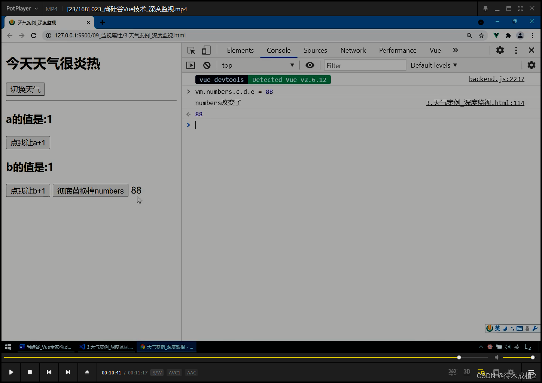The image size is (542, 383).
Task: Open the 'top' JavaScript context dropdown
Action: click(x=258, y=65)
